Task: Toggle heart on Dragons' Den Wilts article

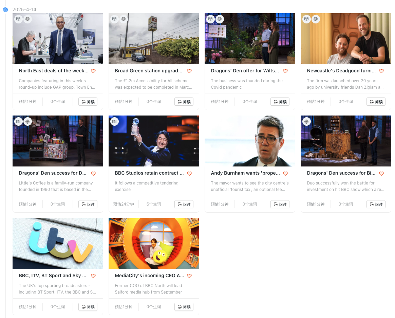Action: [285, 71]
